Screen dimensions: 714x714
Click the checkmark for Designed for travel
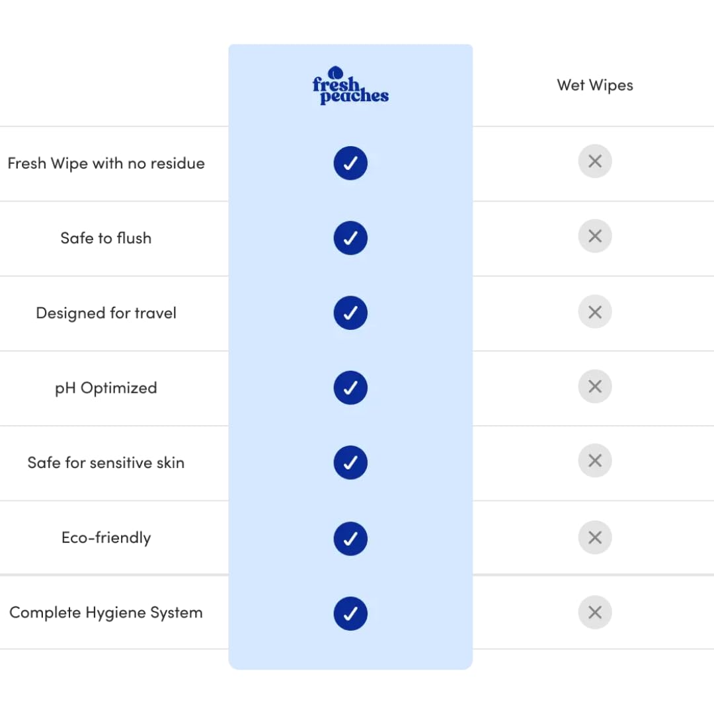pyautogui.click(x=350, y=313)
